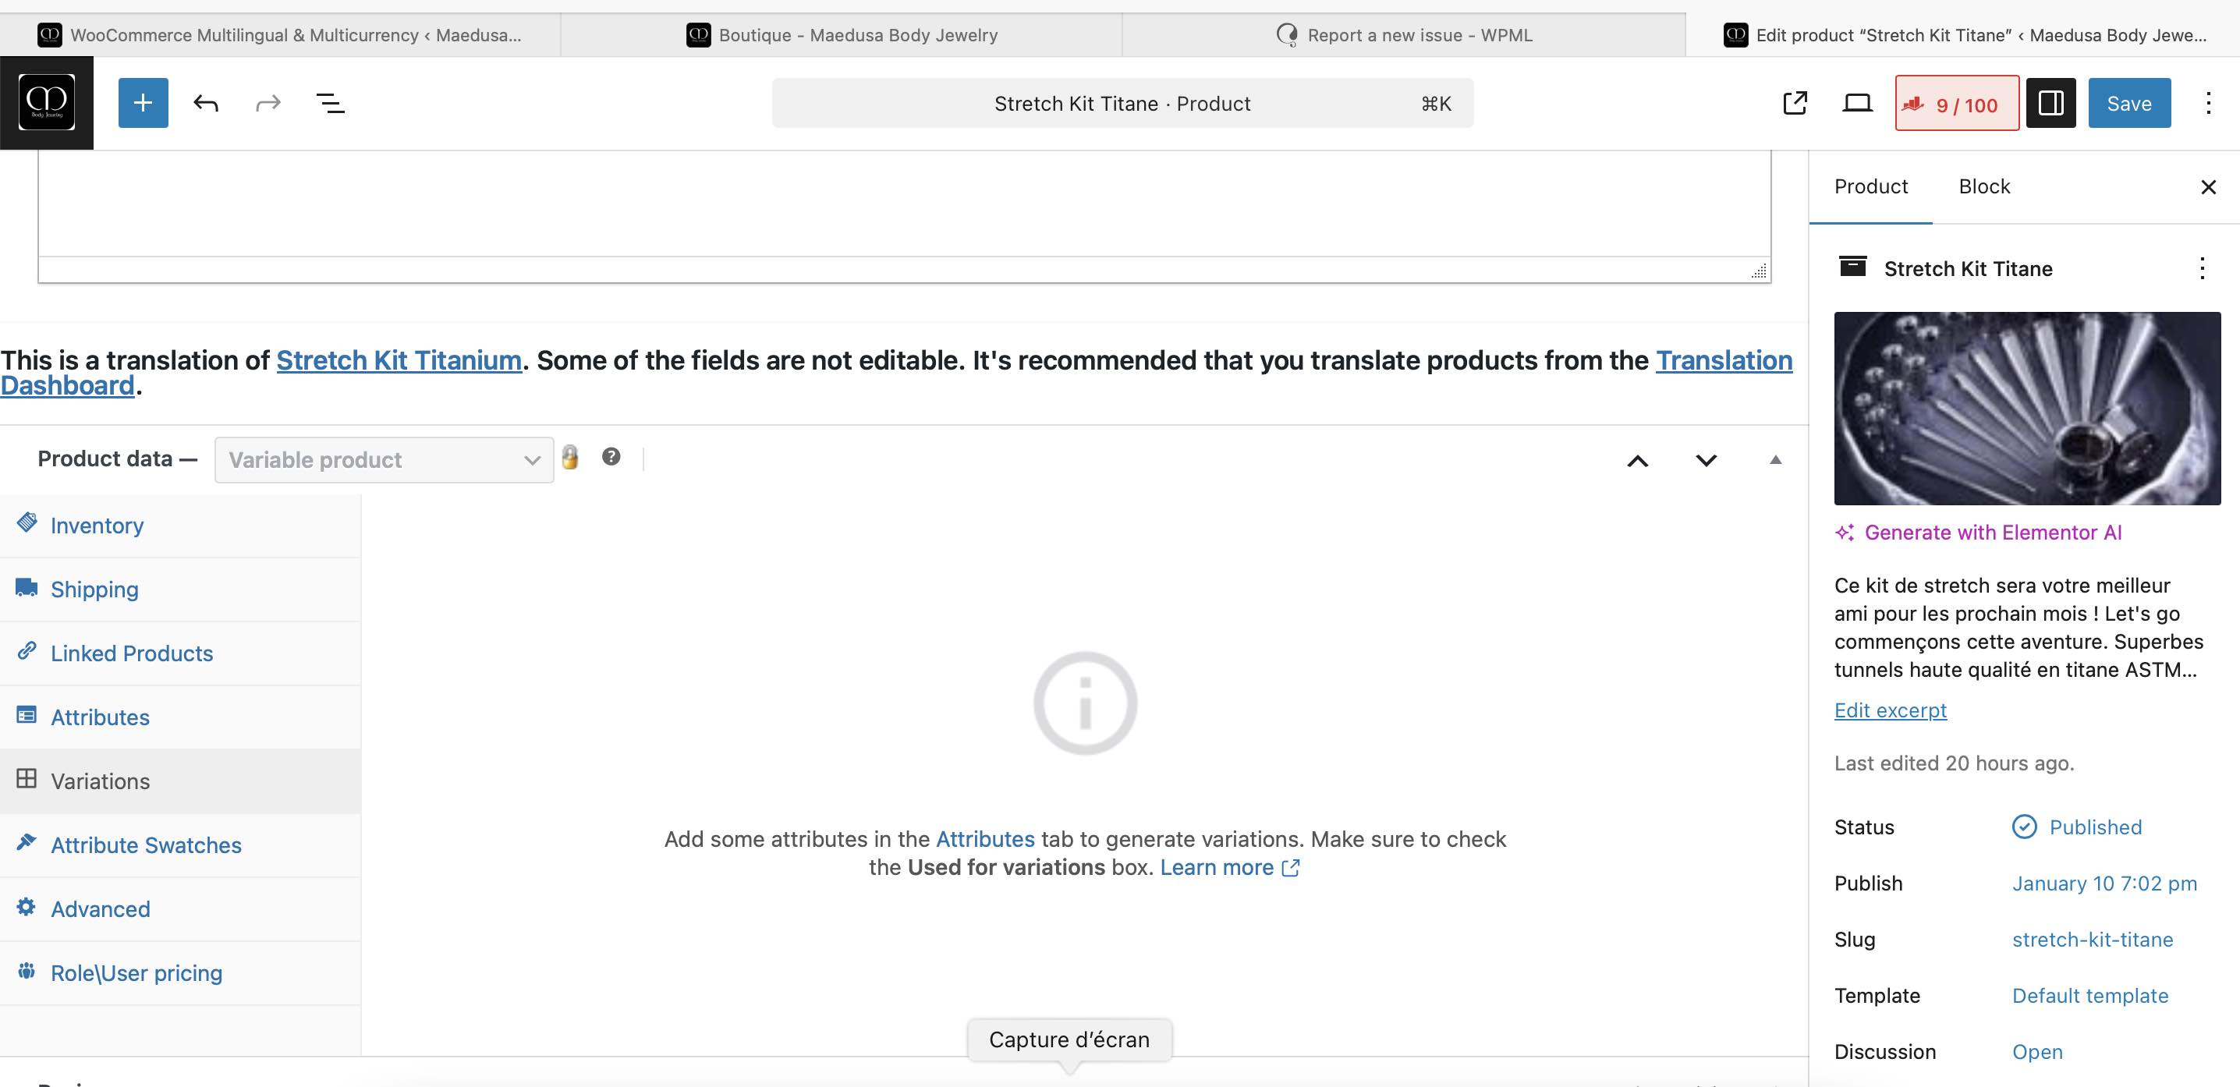Switch to Edit product Stretch Kit Titane tab
Viewport: 2240px width, 1087px height.
[x=1963, y=35]
